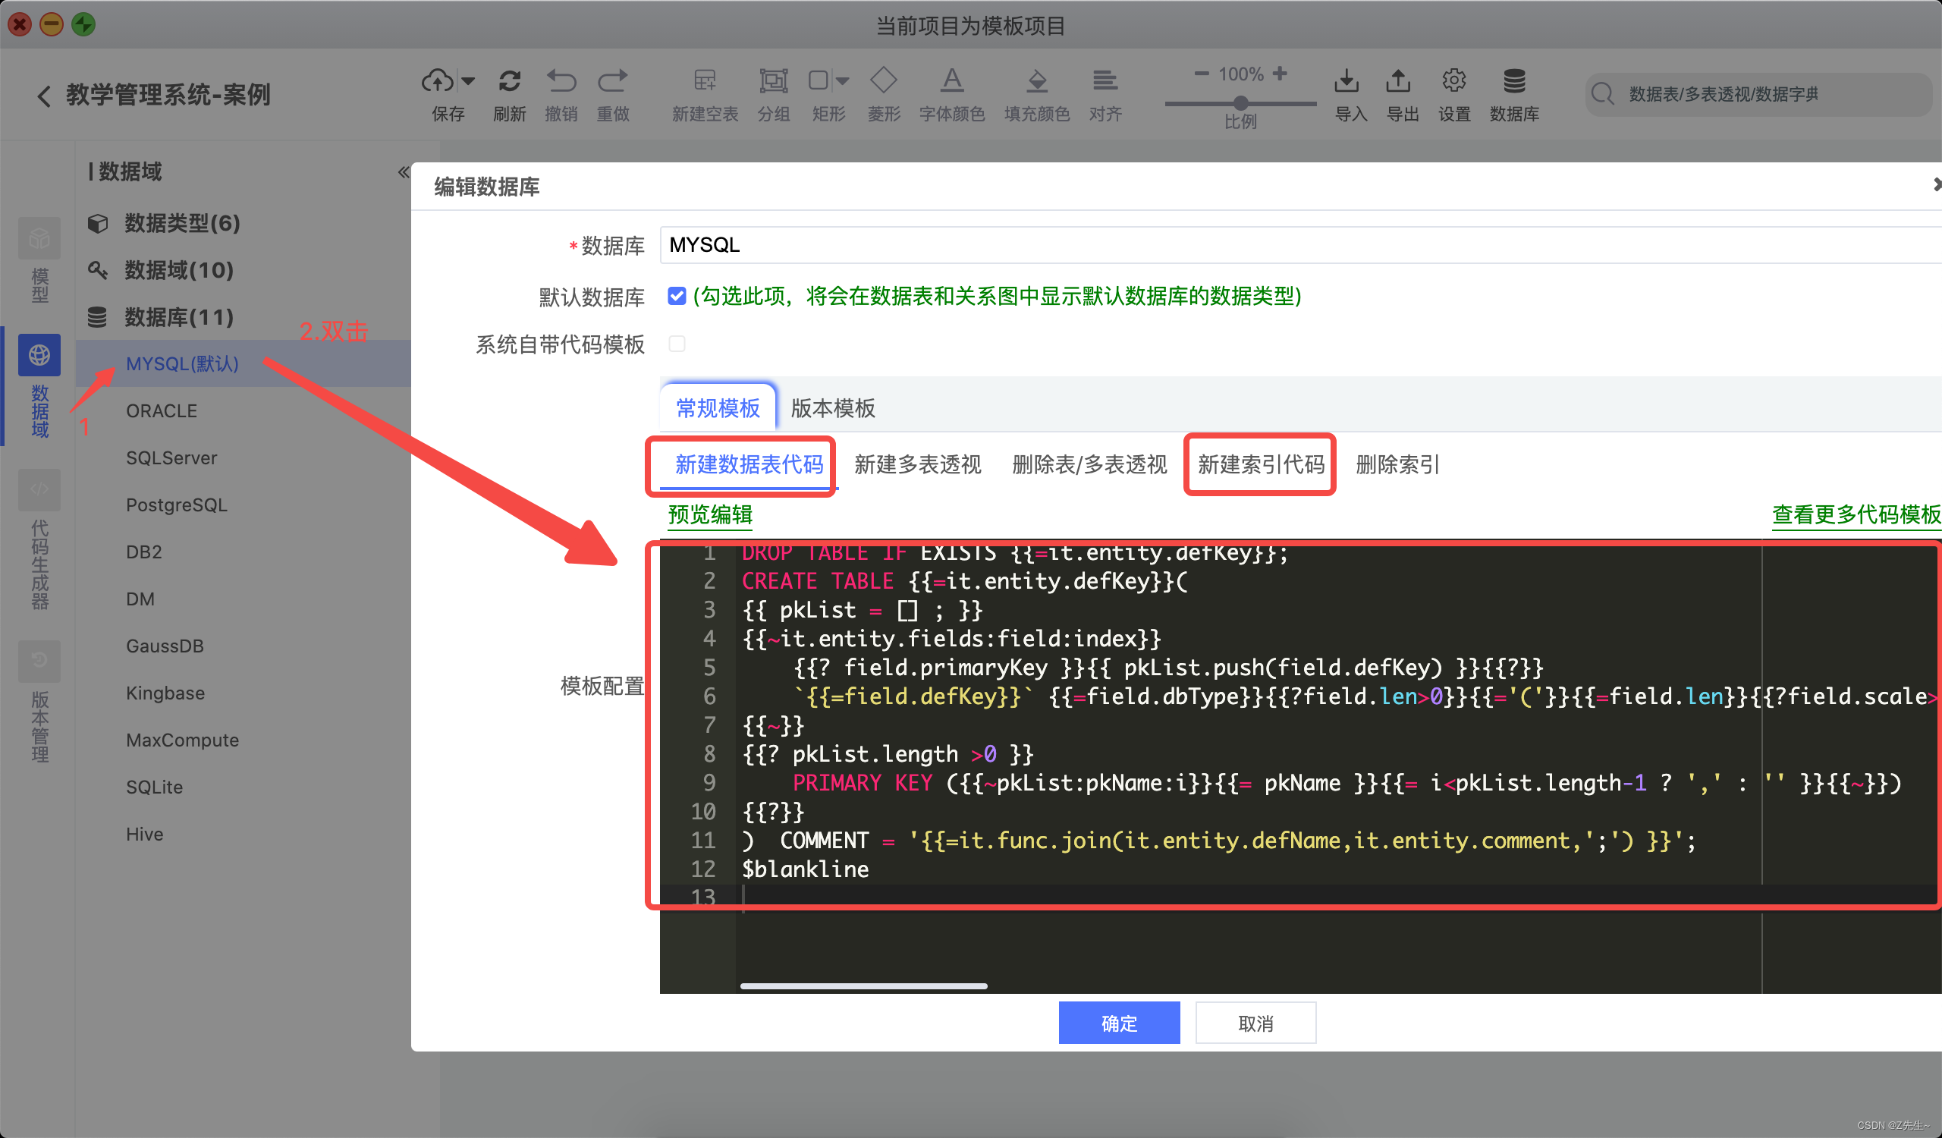Open the Data Domain sidebar tab
Screen dimensions: 1942x1138
[39, 387]
